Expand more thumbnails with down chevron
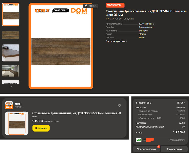 tap(11, 87)
